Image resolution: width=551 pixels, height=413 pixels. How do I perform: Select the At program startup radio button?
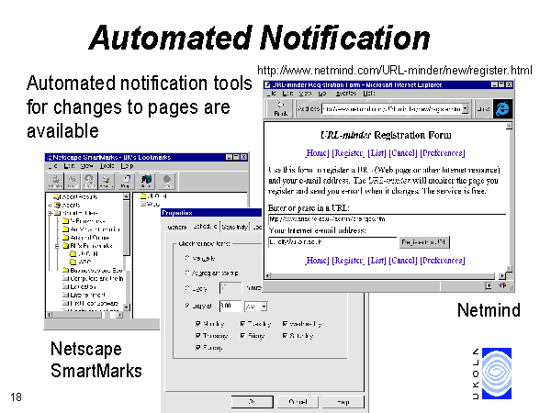point(187,273)
